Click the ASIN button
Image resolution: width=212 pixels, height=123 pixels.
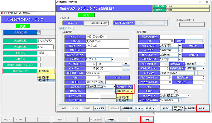point(118,77)
